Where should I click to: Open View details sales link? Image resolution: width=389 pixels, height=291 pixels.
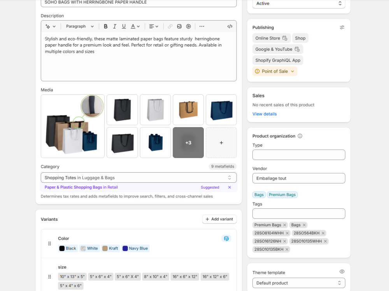pyautogui.click(x=265, y=114)
